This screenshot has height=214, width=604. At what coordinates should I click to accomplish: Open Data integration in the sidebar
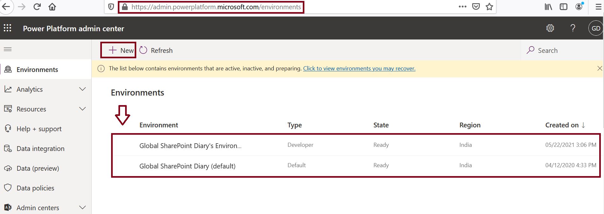pos(40,149)
